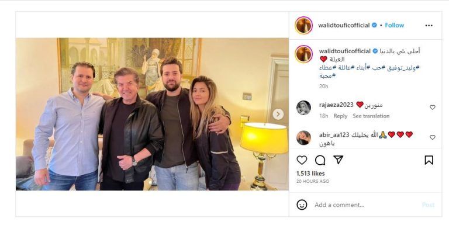Open abir_aa123 avatar
This screenshot has height=232, width=449.
click(x=303, y=138)
